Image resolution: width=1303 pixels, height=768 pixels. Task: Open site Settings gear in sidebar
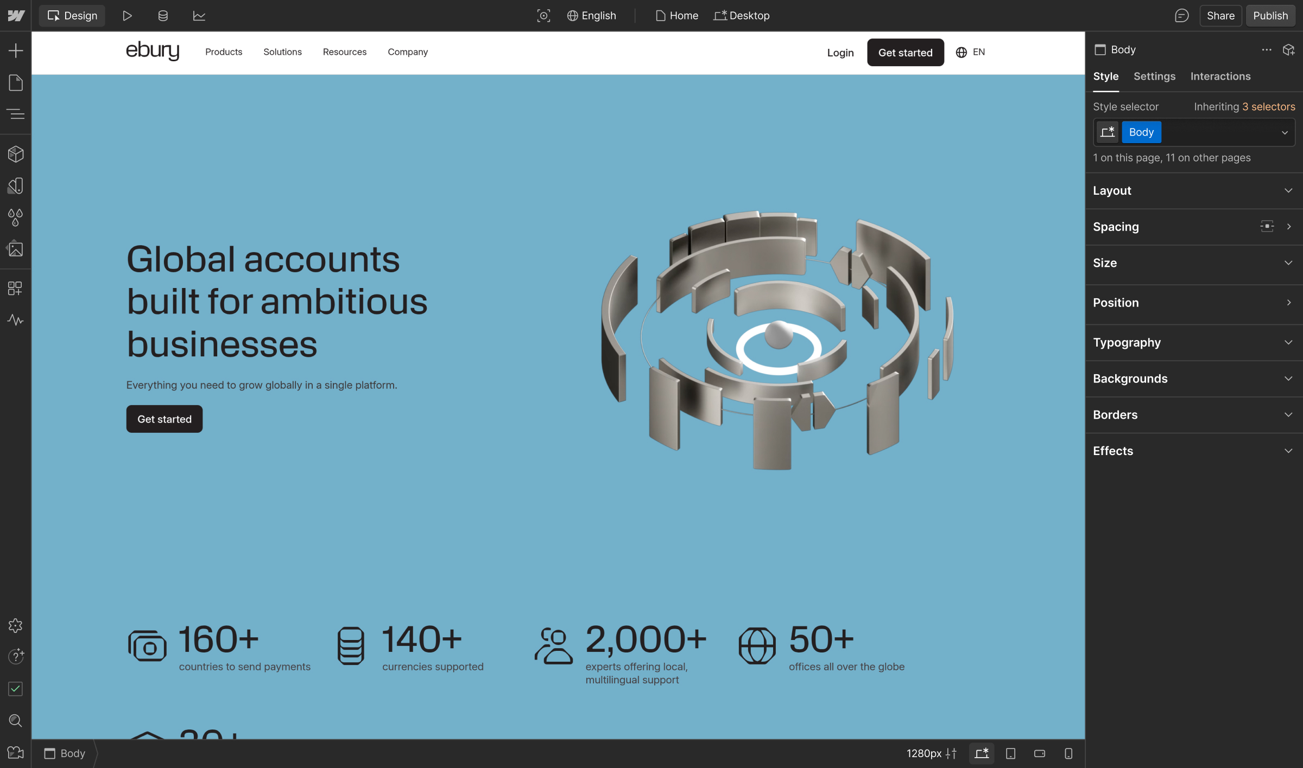[x=16, y=626]
